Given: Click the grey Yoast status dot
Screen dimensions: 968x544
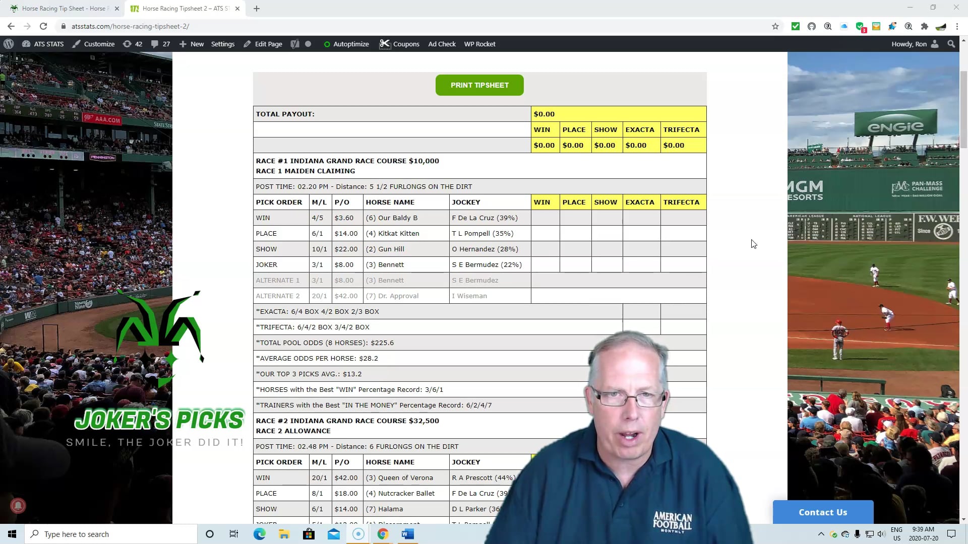Looking at the screenshot, I should 308,44.
